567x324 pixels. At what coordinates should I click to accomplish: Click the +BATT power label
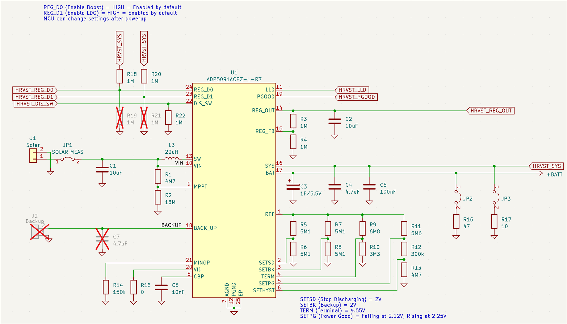click(554, 175)
